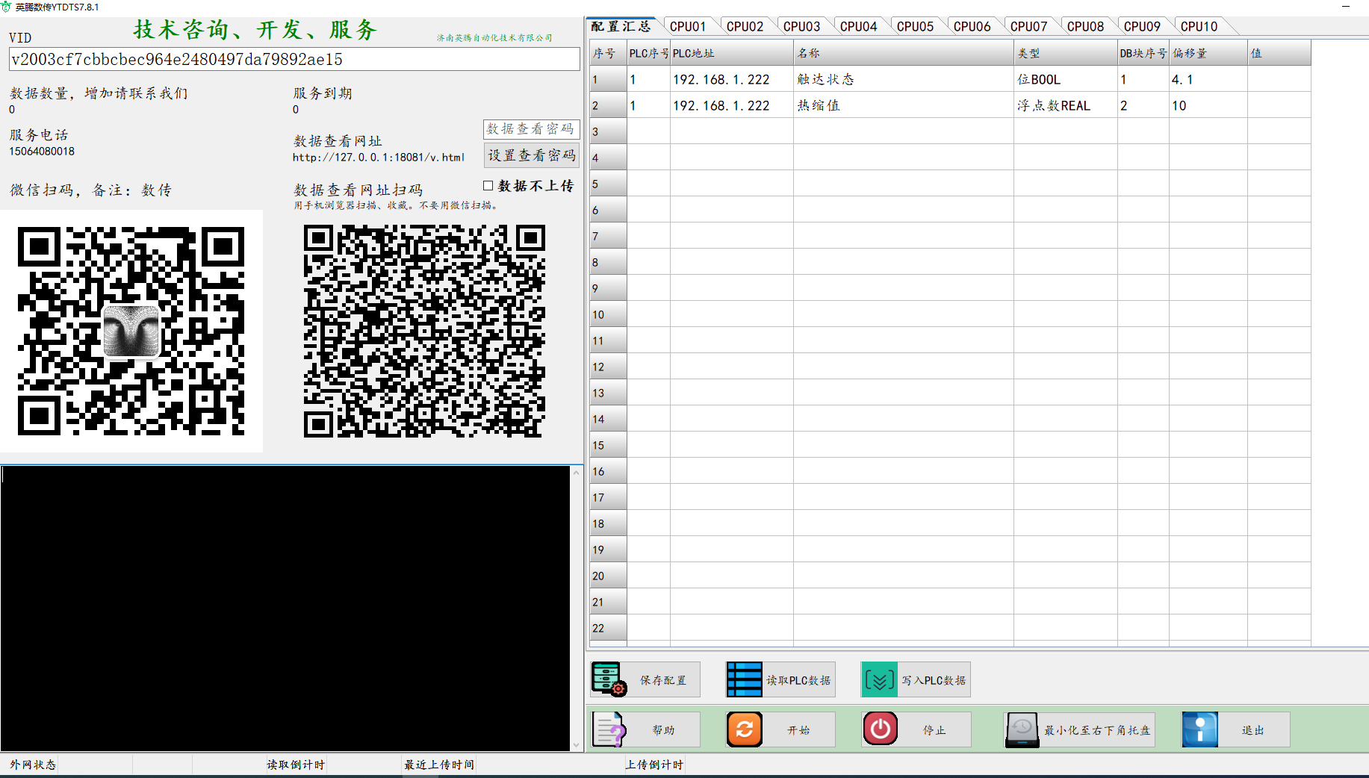Click the 读取PLC数据 button label

pos(798,680)
